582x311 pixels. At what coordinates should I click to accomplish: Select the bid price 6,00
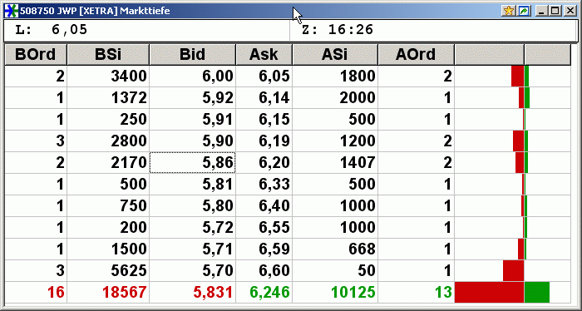tap(192, 77)
